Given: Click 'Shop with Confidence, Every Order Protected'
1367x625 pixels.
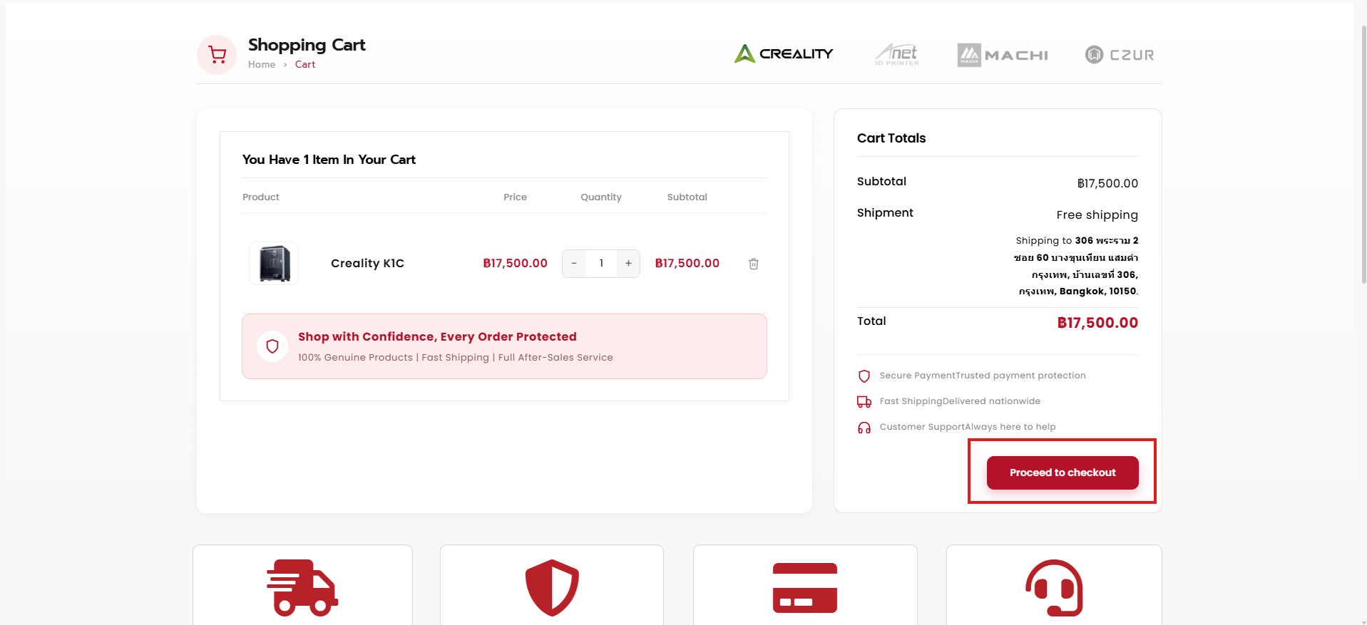Looking at the screenshot, I should (437, 336).
